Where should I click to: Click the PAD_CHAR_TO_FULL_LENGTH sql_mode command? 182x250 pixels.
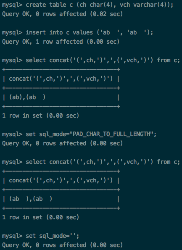click(79, 134)
